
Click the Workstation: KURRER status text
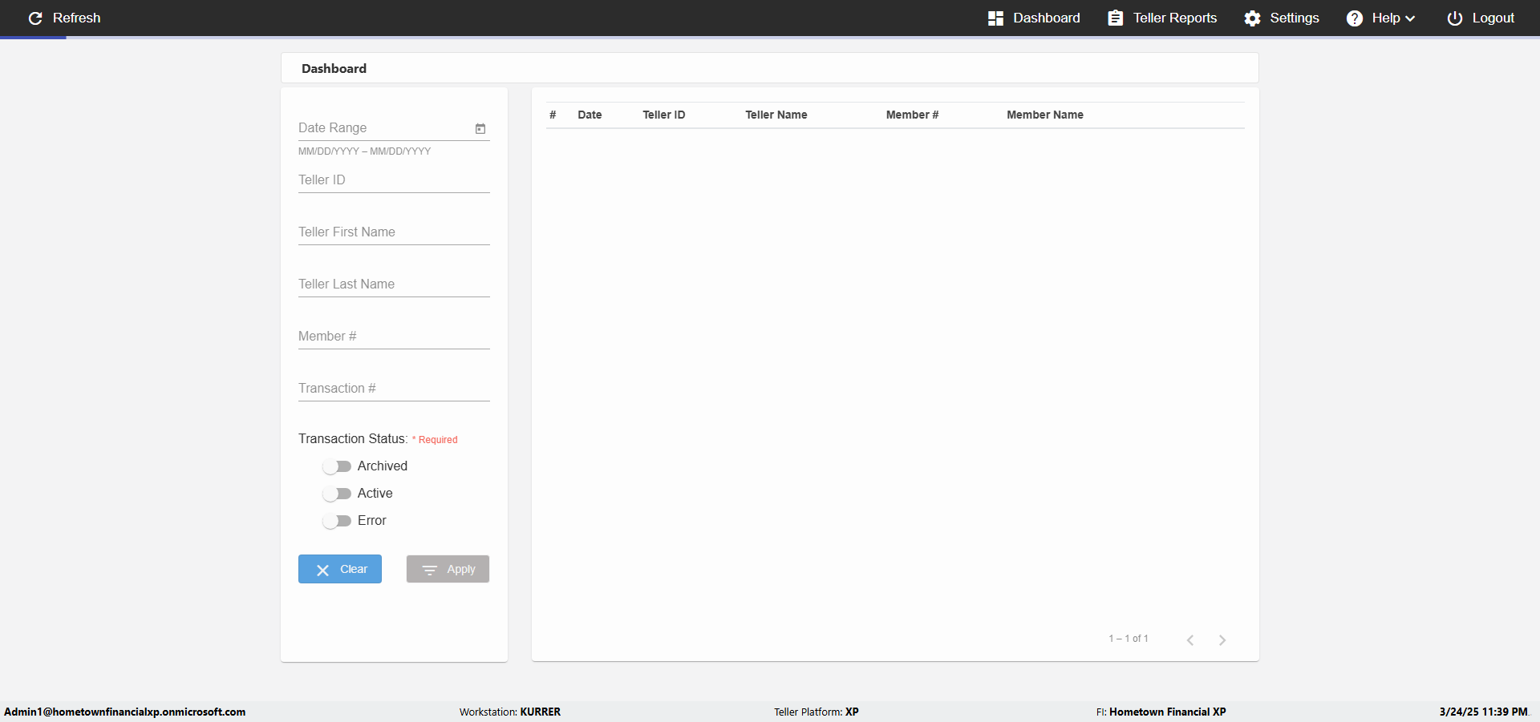[510, 712]
